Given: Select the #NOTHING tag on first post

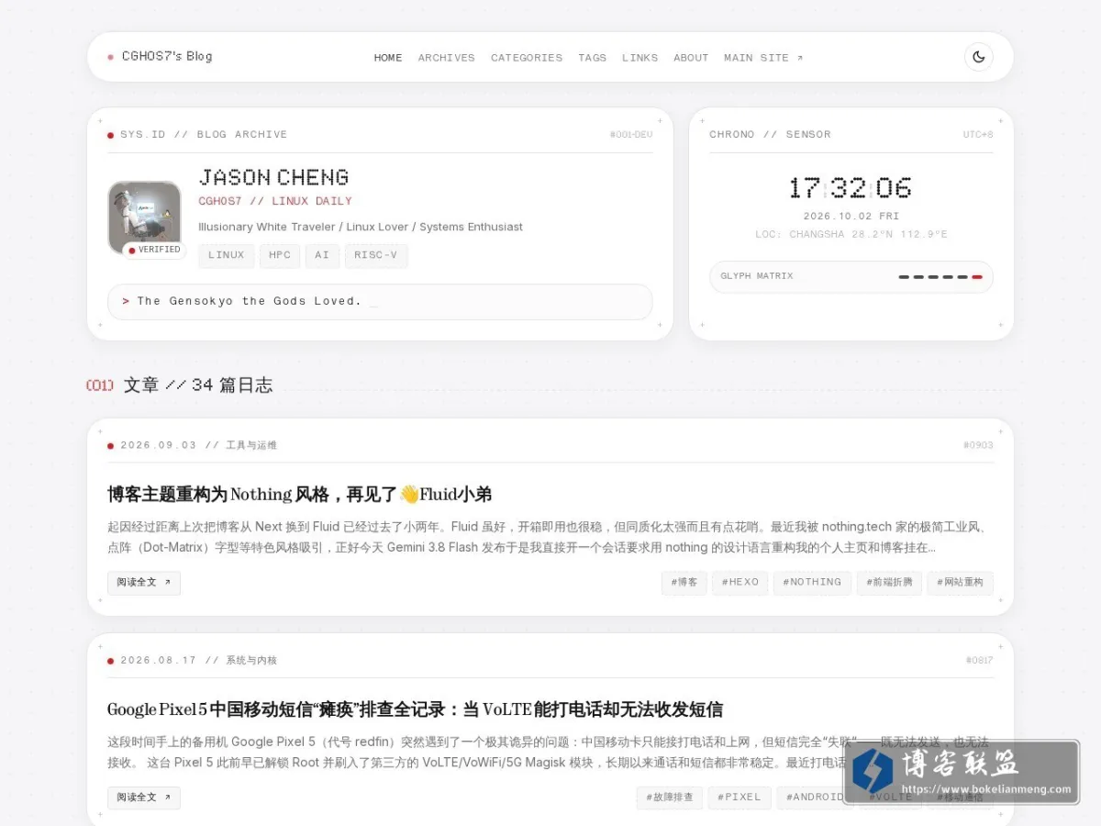Looking at the screenshot, I should point(812,583).
